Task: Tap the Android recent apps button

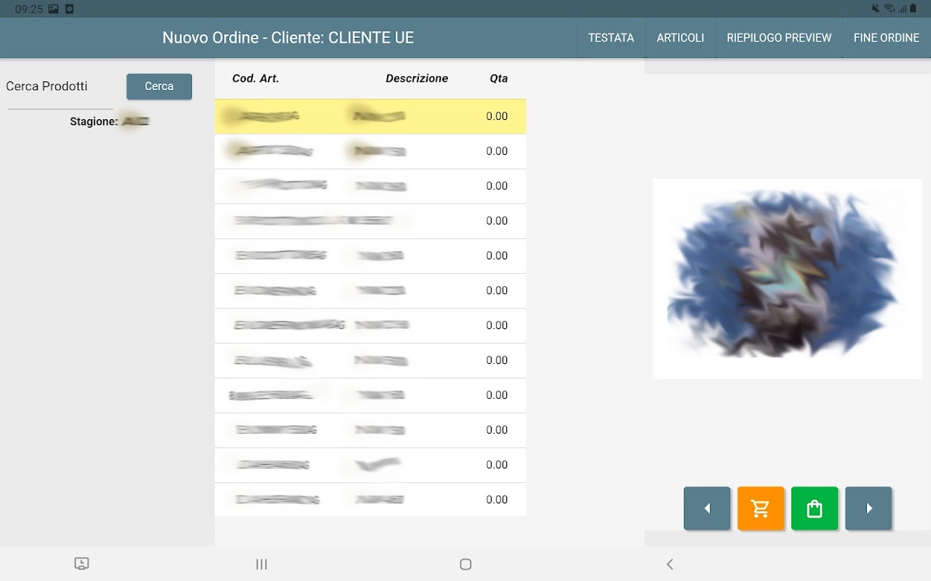Action: 262,564
